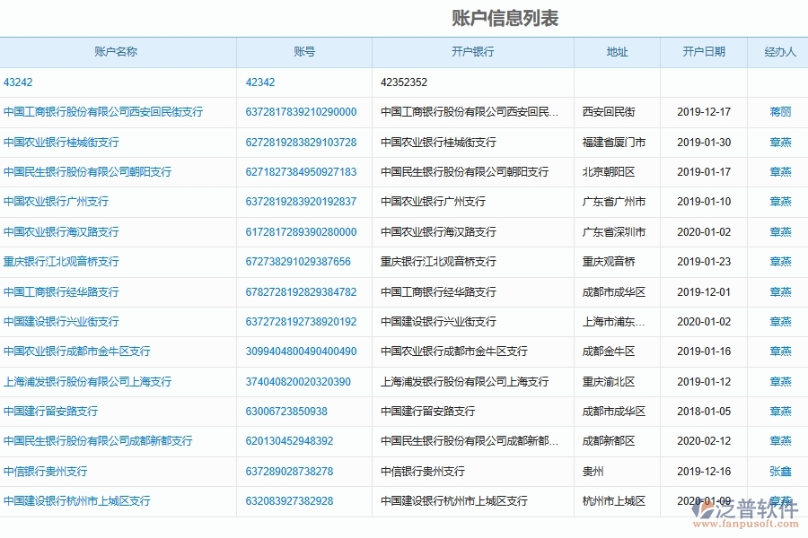Click the 经办人 column header
Image resolution: width=808 pixels, height=538 pixels.
pyautogui.click(x=782, y=52)
